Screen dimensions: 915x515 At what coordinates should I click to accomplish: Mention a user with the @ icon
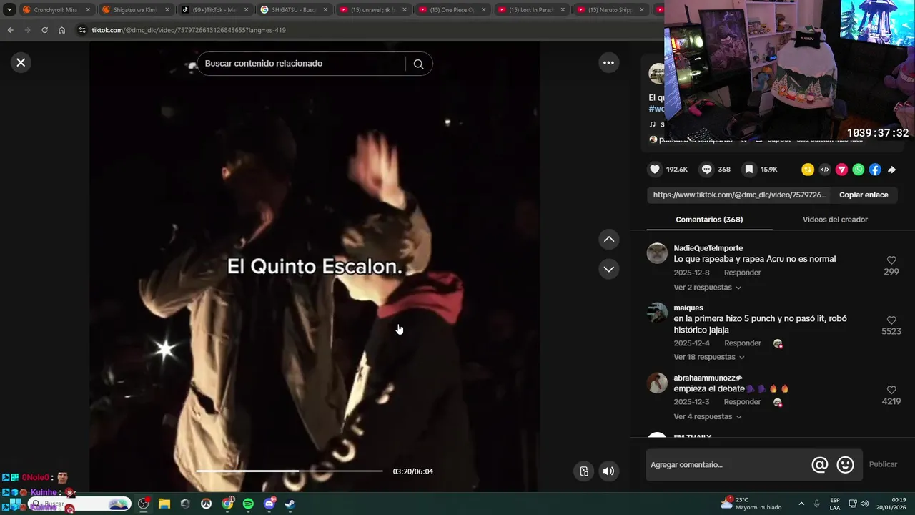pos(820,465)
